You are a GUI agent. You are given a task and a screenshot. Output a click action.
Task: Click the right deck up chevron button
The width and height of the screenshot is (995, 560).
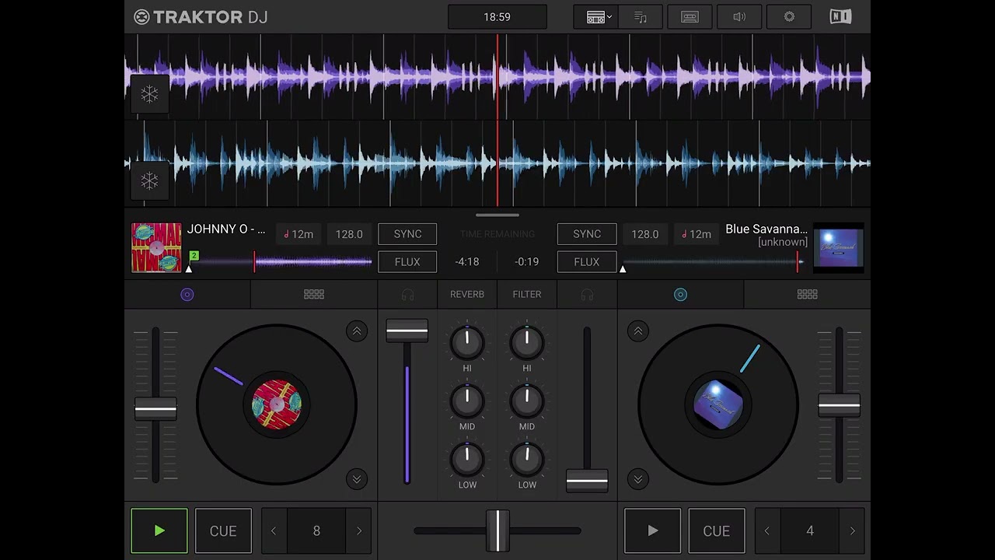pos(638,331)
